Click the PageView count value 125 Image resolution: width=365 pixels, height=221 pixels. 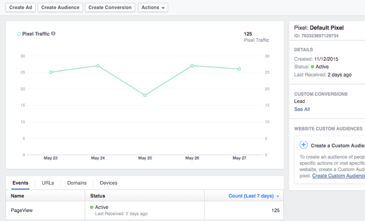click(276, 210)
